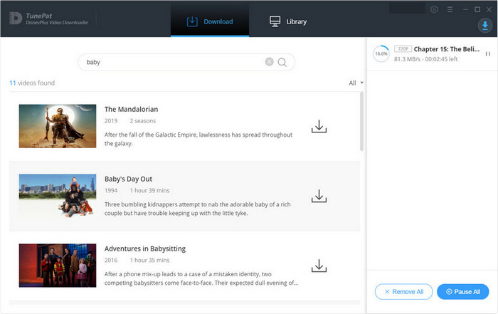Screen dimensions: 498x314
Task: Open The Mandalorian thumbnail
Action: pos(58,126)
